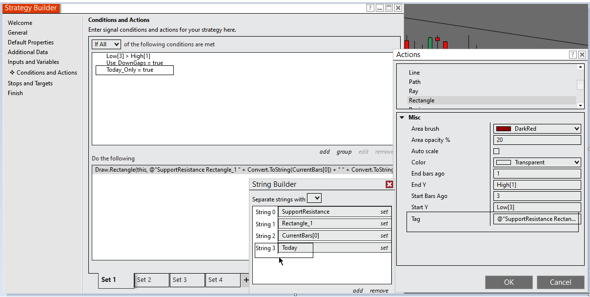Select the Use_DownGaps = true condition
The width and height of the screenshot is (590, 297).
(135, 63)
